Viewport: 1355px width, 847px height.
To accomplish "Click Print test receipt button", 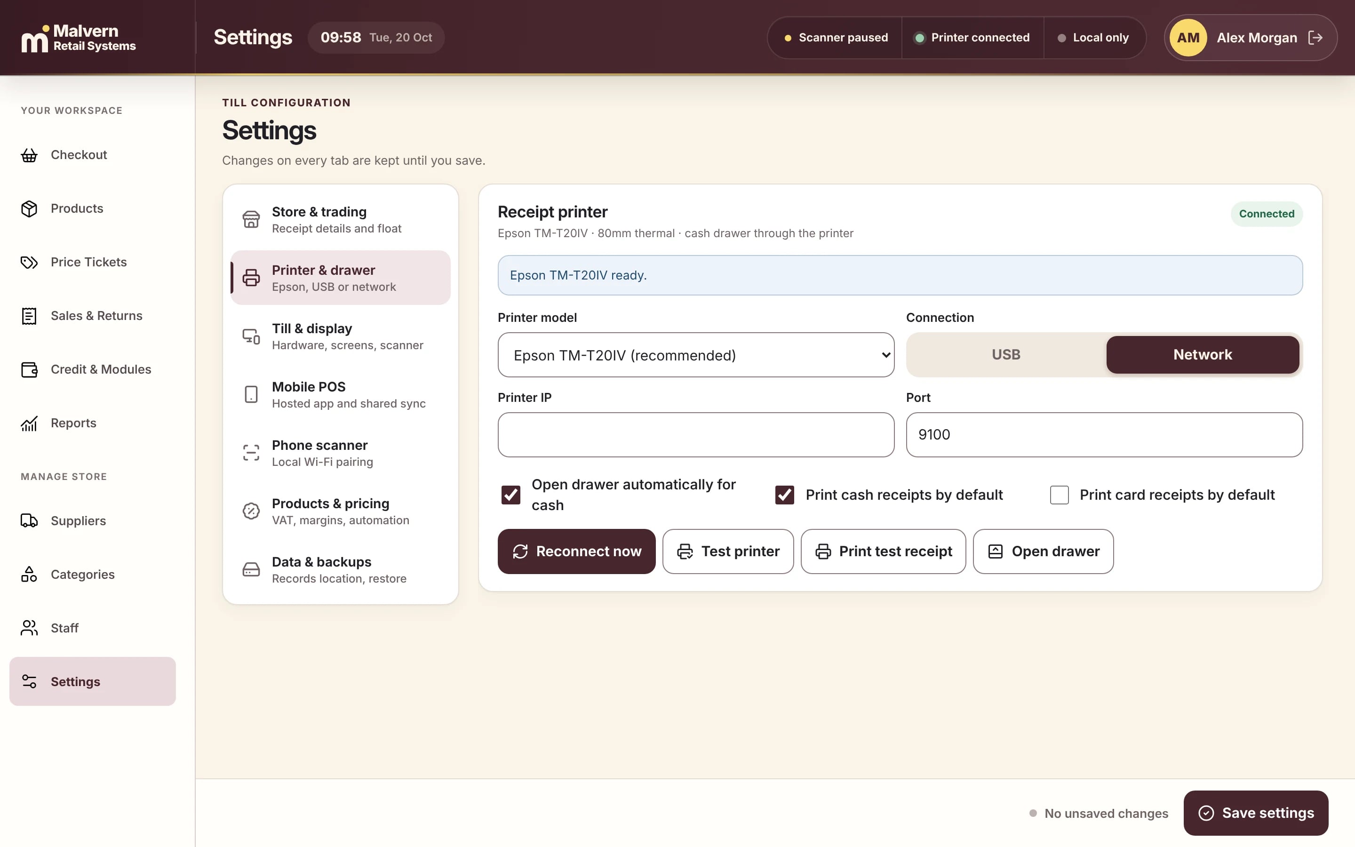I will [883, 551].
